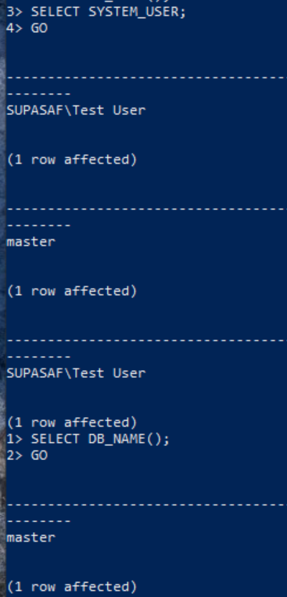Click SELECT on the line numbered 1>
The image size is (287, 597).
coord(56,439)
